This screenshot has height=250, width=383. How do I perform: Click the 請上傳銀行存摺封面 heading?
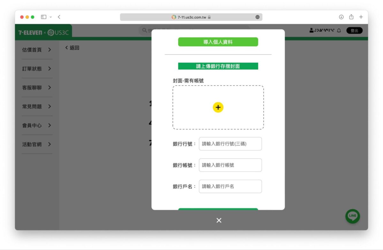pyautogui.click(x=218, y=66)
